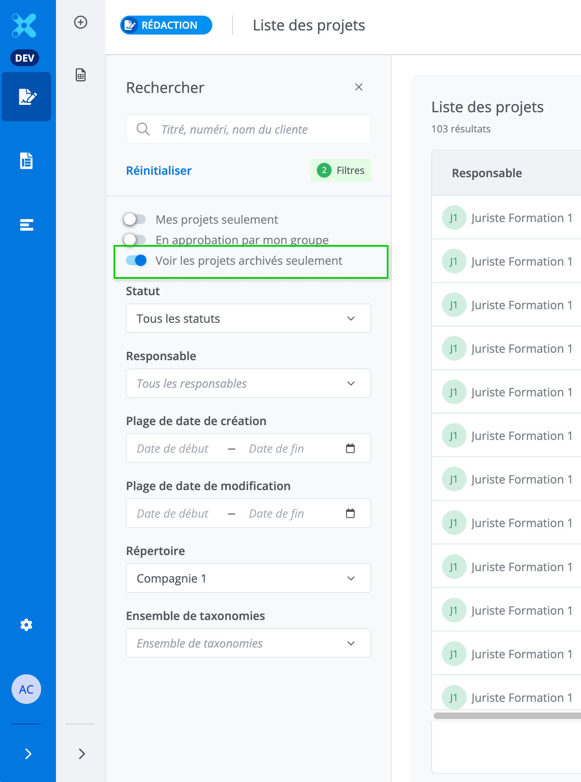Click the document edit icon in sidebar
581x782 pixels.
[27, 97]
